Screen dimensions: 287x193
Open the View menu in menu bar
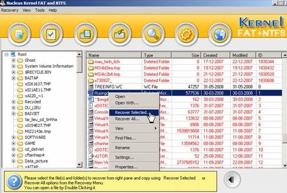click(x=27, y=10)
